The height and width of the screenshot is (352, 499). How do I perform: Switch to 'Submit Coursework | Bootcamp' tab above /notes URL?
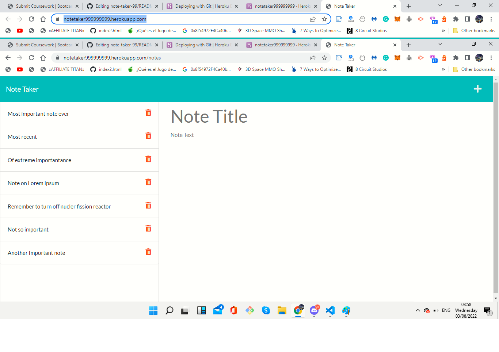pyautogui.click(x=43, y=45)
